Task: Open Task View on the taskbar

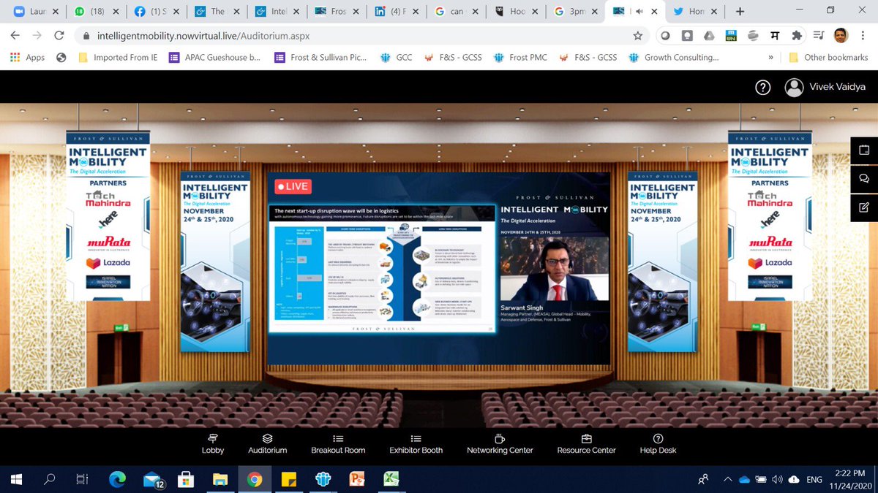Action: pyautogui.click(x=83, y=479)
